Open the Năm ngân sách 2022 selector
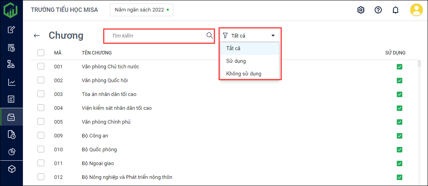The width and height of the screenshot is (428, 186). click(141, 9)
